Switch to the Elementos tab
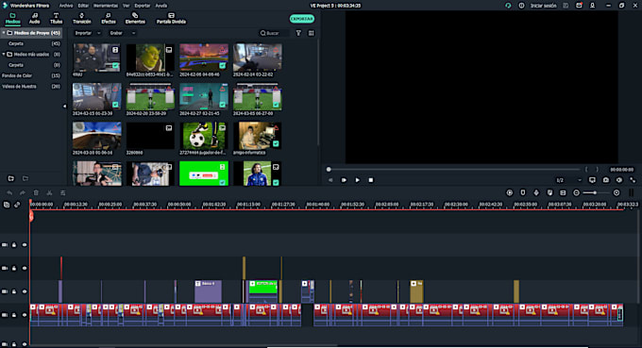This screenshot has width=642, height=348. coord(135,19)
